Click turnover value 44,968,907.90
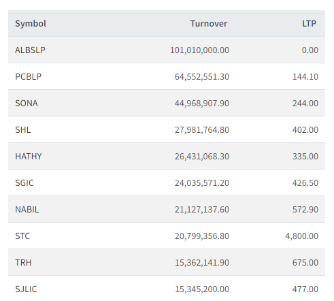The height and width of the screenshot is (301, 334). (x=202, y=104)
